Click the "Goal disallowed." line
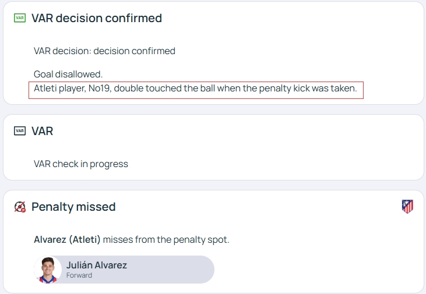Viewport: 426px width, 294px height. coord(68,74)
